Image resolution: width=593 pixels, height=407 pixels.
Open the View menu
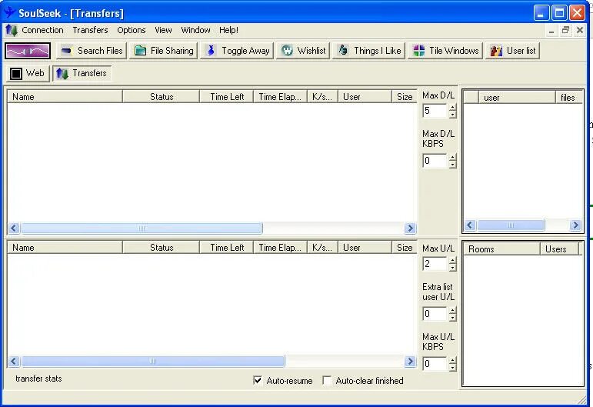163,30
